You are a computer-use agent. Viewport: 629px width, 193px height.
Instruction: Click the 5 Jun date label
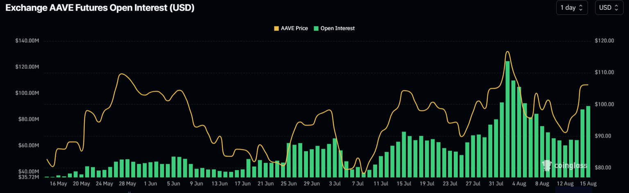tap(173, 184)
